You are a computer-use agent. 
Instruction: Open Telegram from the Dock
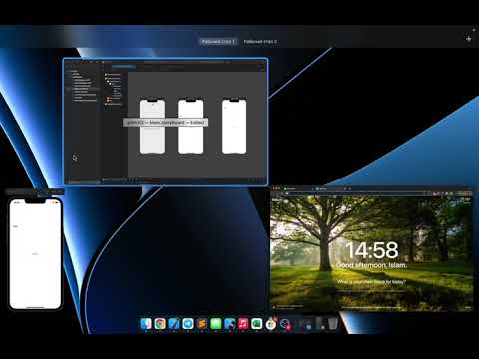pyautogui.click(x=188, y=323)
